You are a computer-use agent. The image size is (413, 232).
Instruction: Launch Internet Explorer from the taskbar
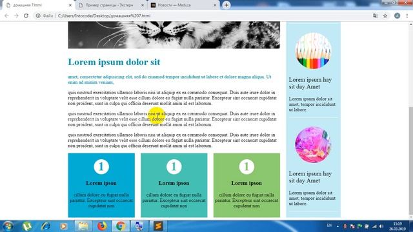pos(46,226)
